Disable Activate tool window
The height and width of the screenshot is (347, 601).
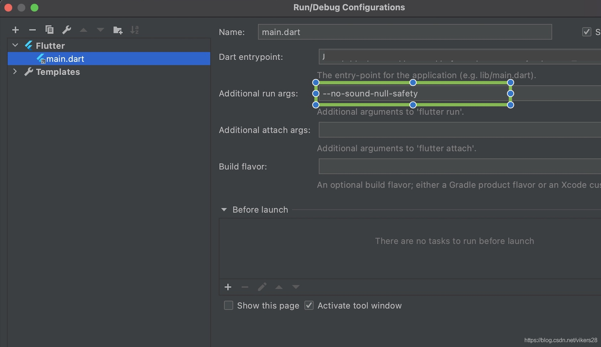309,305
